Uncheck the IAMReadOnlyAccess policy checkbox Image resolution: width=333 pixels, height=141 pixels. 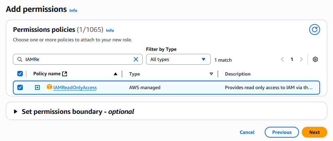click(x=20, y=87)
